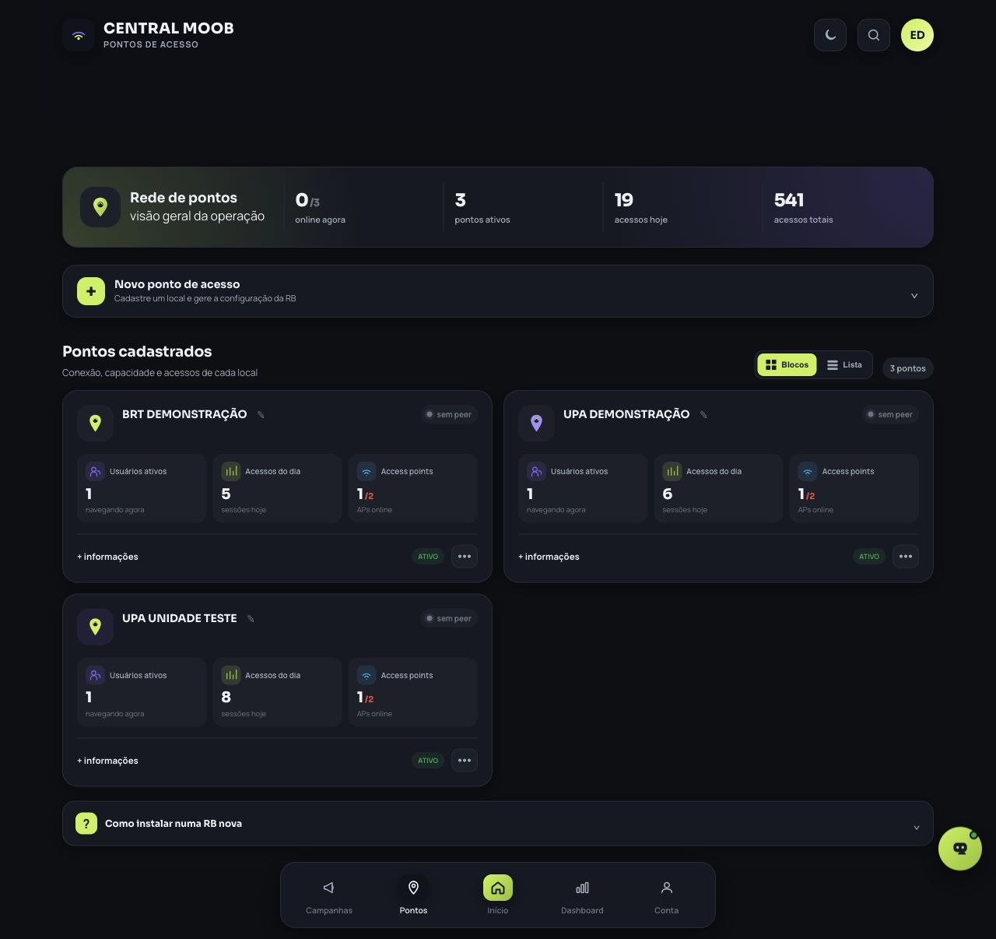The width and height of the screenshot is (996, 939).
Task: Go to Início home tab
Action: 498,897
